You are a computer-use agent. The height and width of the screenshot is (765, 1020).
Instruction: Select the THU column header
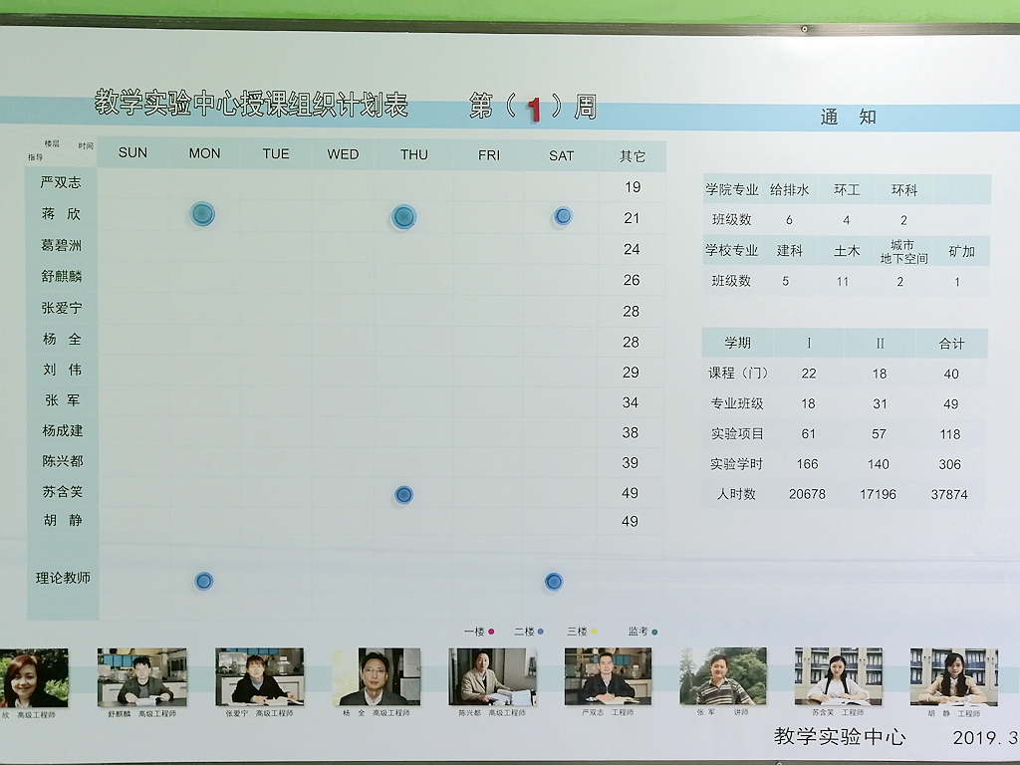click(x=414, y=154)
